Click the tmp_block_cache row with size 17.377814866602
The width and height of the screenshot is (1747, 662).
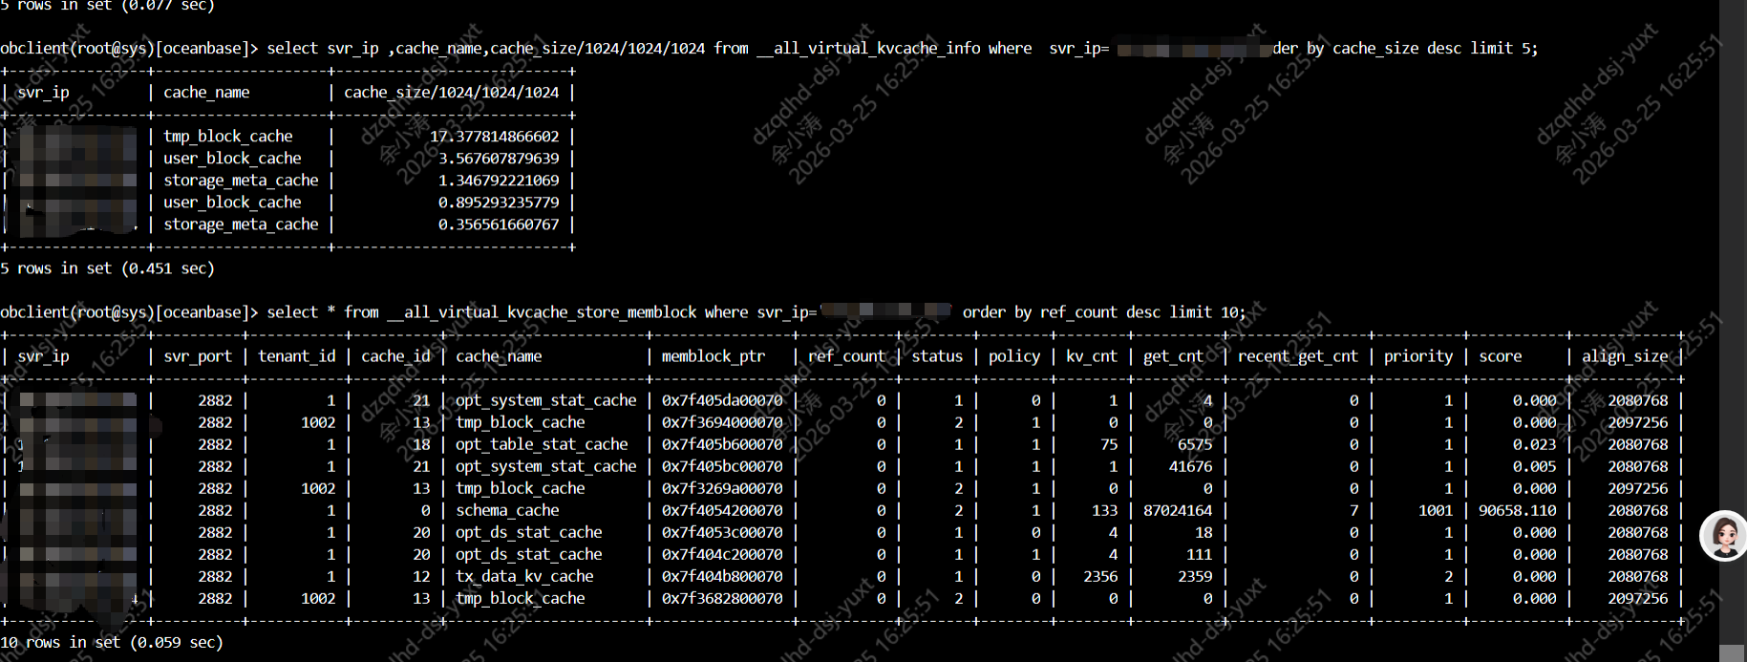pyautogui.click(x=227, y=137)
